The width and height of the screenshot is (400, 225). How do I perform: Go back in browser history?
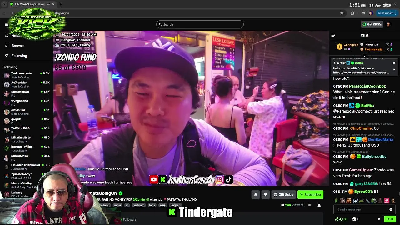pyautogui.click(x=5, y=13)
